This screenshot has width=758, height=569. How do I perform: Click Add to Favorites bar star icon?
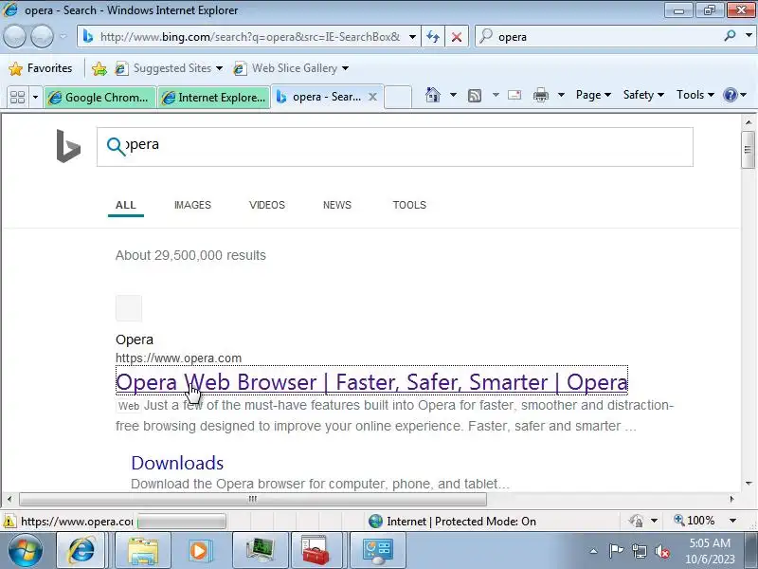[99, 68]
